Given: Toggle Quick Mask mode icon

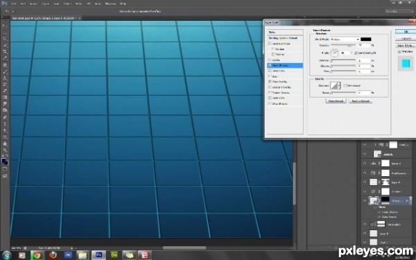Looking at the screenshot, I should [5, 169].
